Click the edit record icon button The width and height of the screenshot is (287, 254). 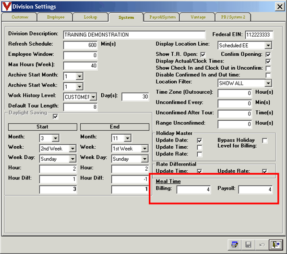pyautogui.click(x=235, y=245)
